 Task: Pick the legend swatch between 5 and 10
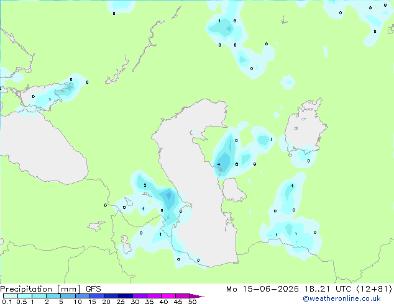coord(68,296)
